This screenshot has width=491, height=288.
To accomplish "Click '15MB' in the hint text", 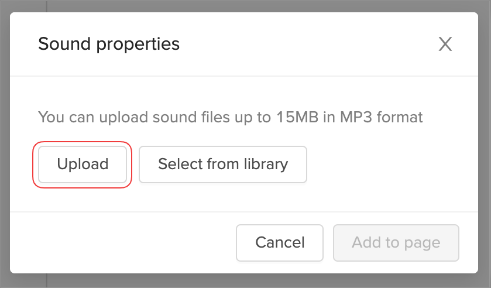I will coord(298,117).
